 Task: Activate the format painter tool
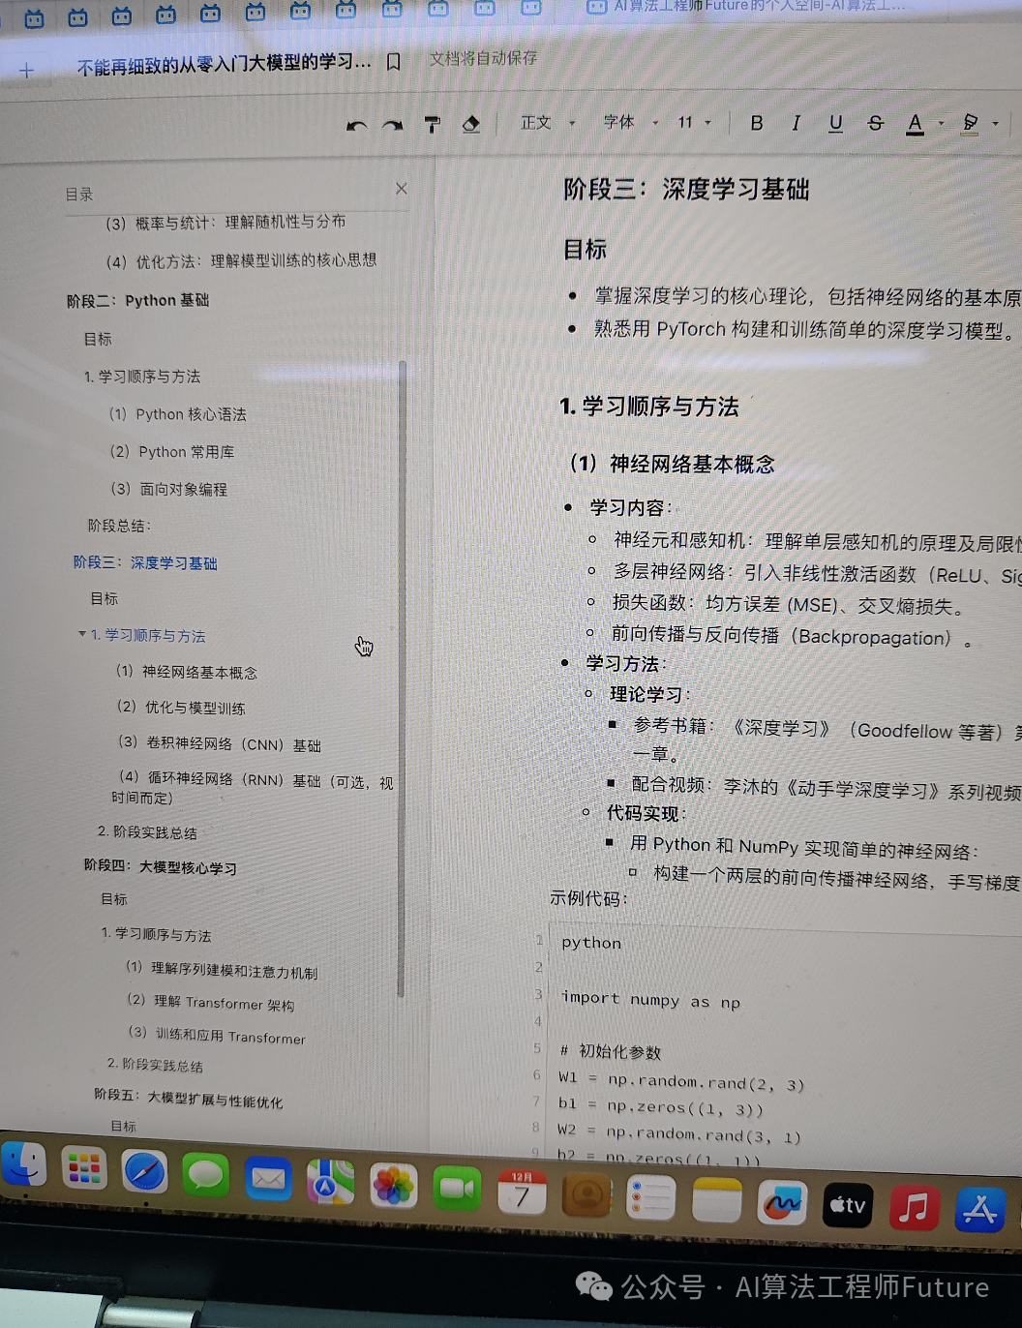click(x=432, y=124)
